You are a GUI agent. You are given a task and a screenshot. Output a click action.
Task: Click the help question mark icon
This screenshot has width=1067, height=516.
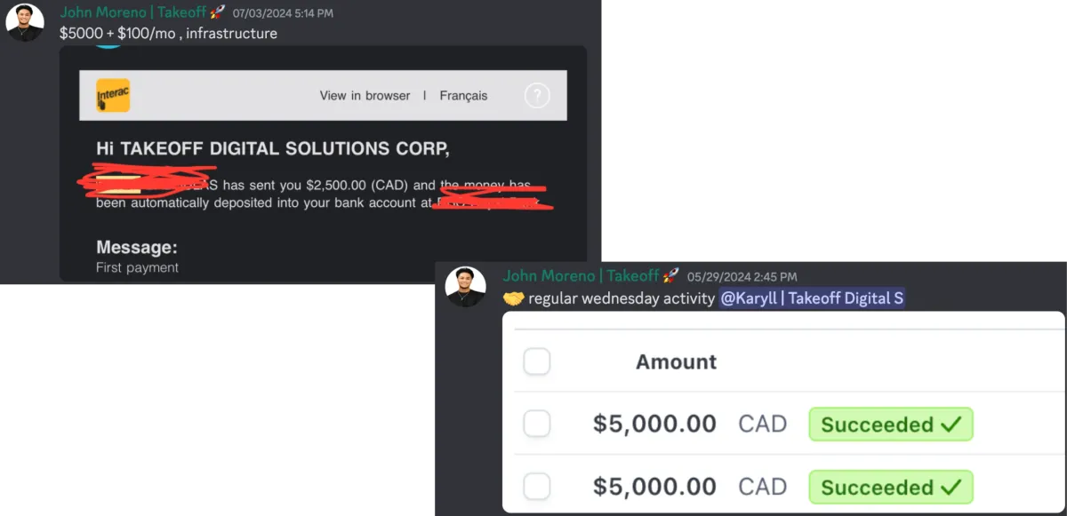[537, 95]
